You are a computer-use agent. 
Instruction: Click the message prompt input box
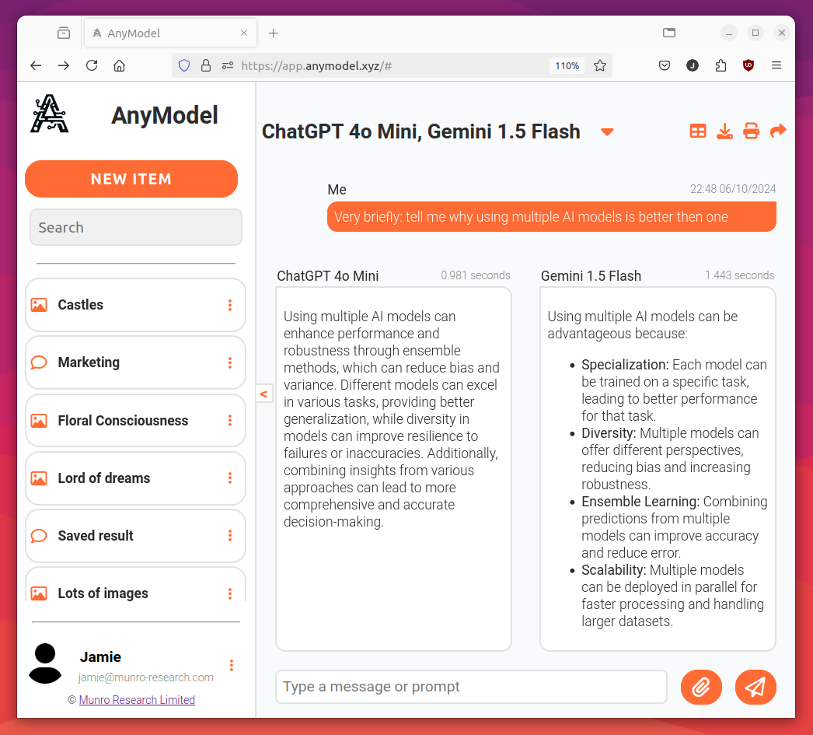click(x=471, y=687)
